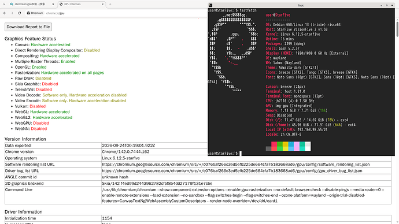Screen dimensions: 399x224
Task: Click "WebGL2: Hardware accelerated" entry
Action: point(43,117)
